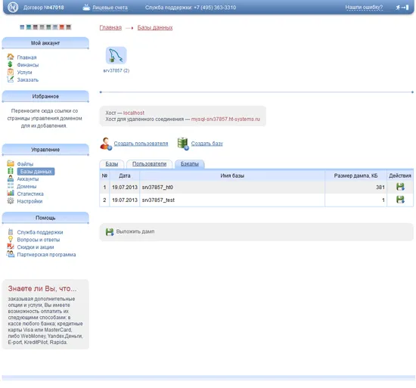Open the Нашли ошибку? link
Image resolution: width=416 pixels, height=388 pixels.
tap(364, 8)
